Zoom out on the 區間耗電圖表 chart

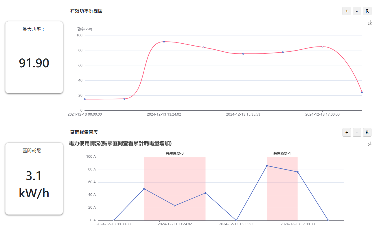357,132
